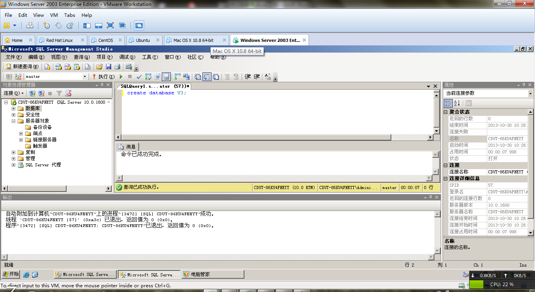Click the New Query (新建查询) button
The width and height of the screenshot is (535, 292).
tap(22, 67)
